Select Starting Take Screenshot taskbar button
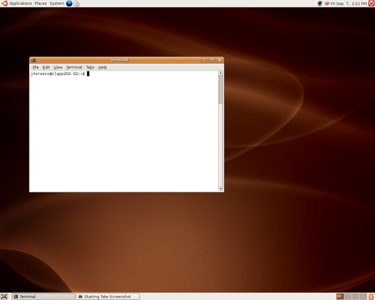375x300 pixels. coord(108,296)
